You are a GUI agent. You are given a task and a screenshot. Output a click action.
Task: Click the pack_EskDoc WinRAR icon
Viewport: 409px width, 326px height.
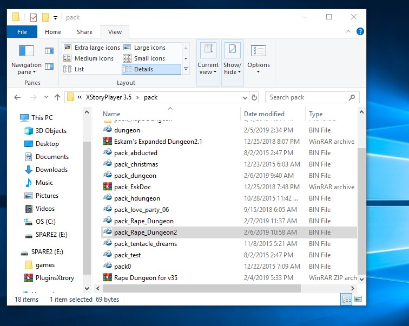pos(108,187)
